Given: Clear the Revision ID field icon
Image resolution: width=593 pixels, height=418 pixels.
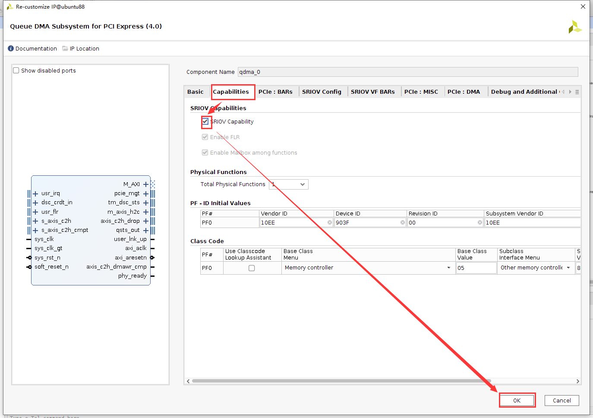Looking at the screenshot, I should [480, 222].
